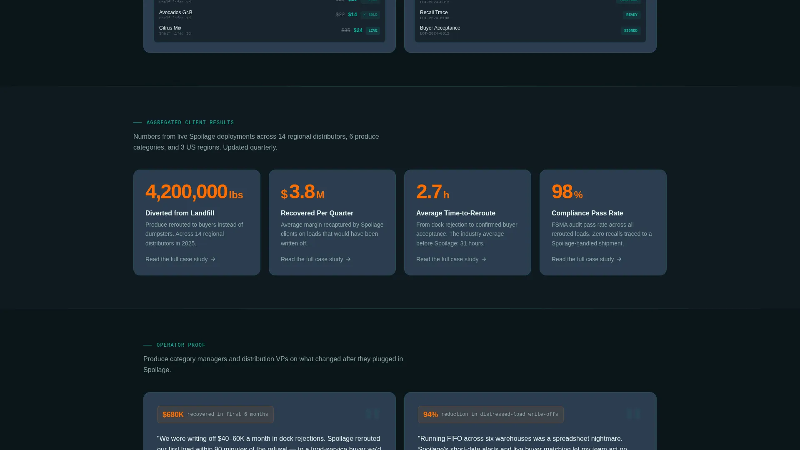The width and height of the screenshot is (800, 450).
Task: Open Average Time-to-Reroute case study link
Action: (451, 259)
